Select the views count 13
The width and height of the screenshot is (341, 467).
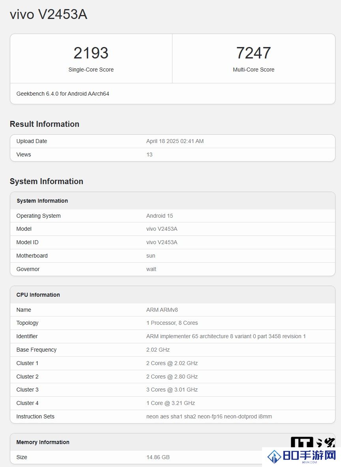(x=149, y=154)
